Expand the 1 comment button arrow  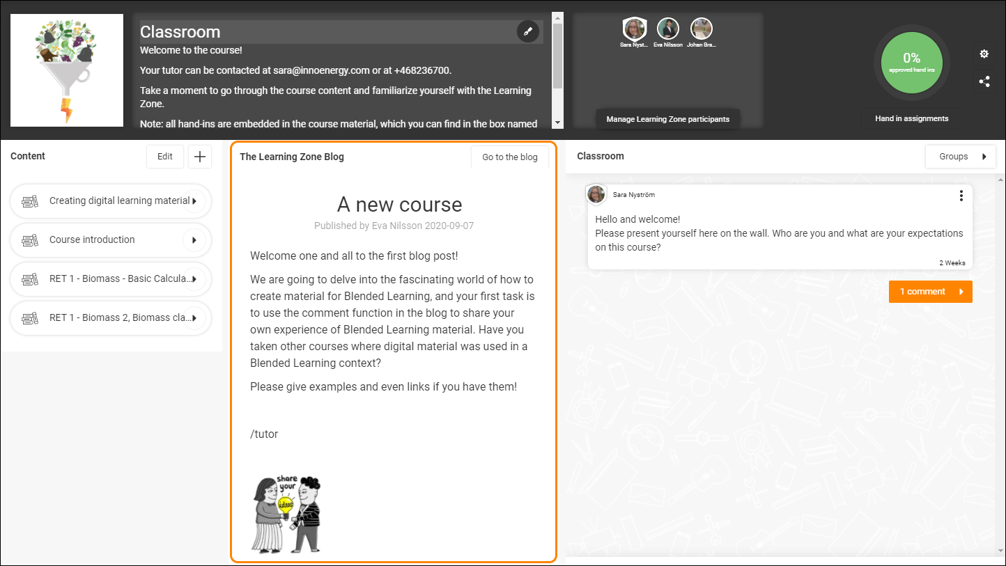tap(961, 292)
